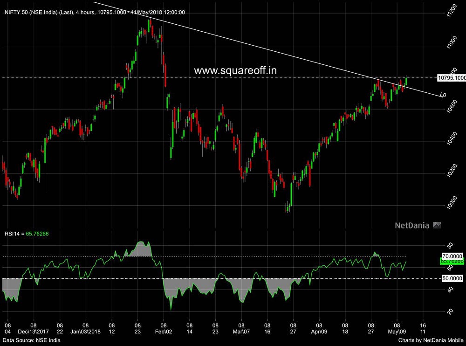Viewport: 466px width, 346px height.
Task: Click the 12 date label on time axis
Action: coord(112,332)
